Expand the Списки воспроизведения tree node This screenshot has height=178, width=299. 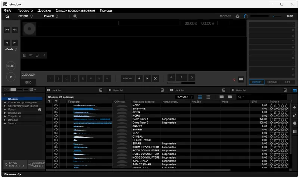(x=5, y=102)
